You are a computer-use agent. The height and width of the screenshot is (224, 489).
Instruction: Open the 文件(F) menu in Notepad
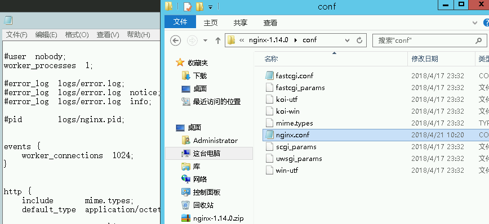[16, 34]
